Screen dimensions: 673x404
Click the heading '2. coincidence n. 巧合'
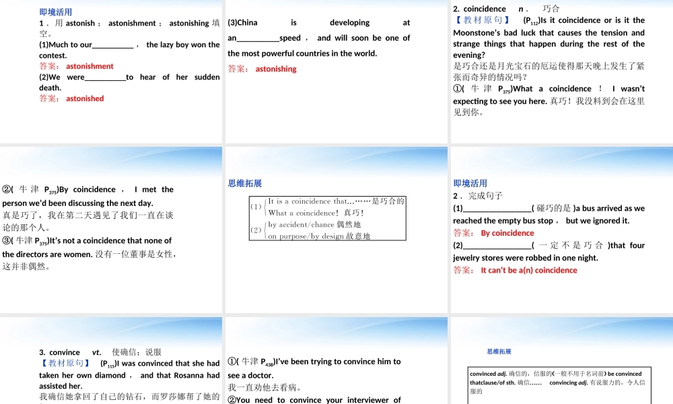[x=506, y=9]
